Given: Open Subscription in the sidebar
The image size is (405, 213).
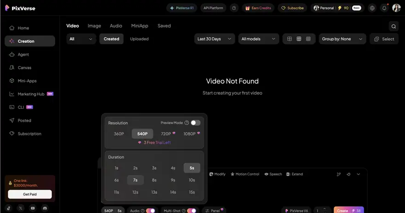Looking at the screenshot, I should coord(30,134).
